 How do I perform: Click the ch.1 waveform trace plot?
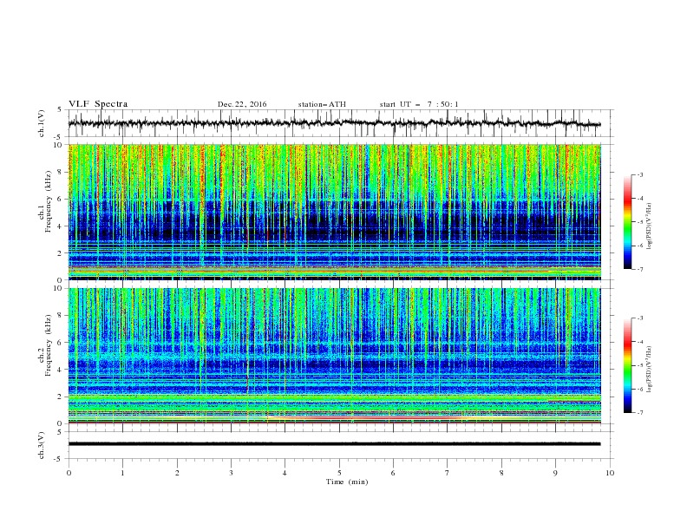point(334,123)
